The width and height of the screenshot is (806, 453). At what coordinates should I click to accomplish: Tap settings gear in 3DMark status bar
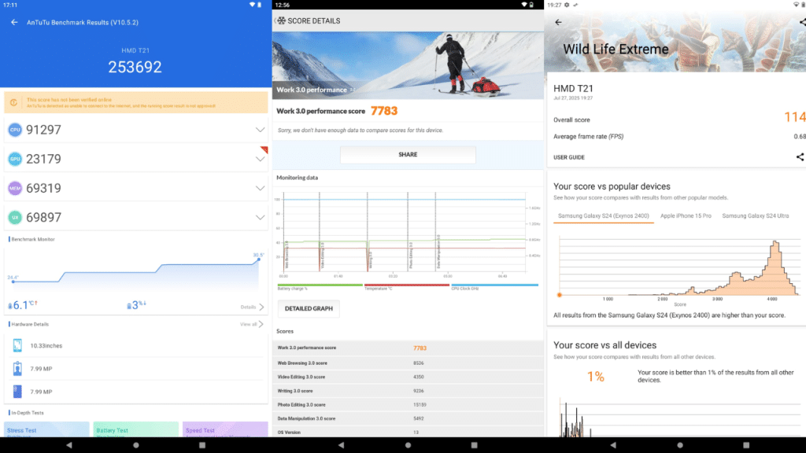[x=567, y=5]
